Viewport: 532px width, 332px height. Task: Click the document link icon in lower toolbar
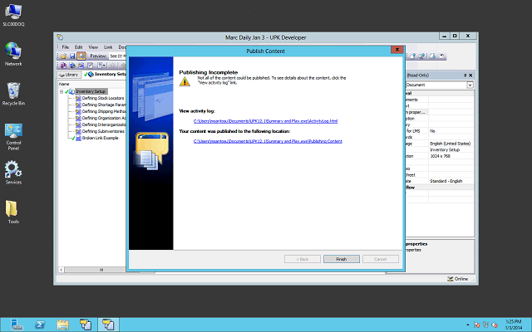[91, 66]
